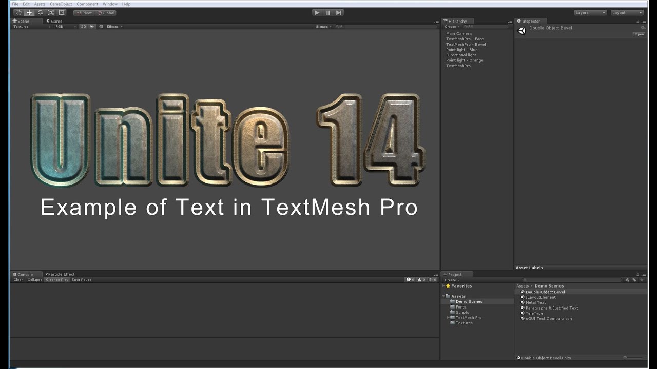Screen dimensions: 657x369
Task: Adjust the Project icon size slider
Action: (632, 358)
